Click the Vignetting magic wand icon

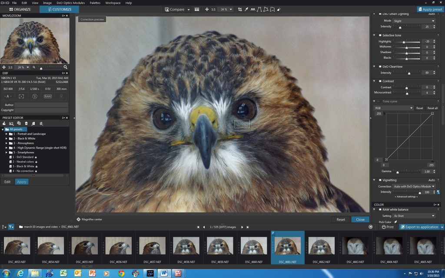pos(438,192)
